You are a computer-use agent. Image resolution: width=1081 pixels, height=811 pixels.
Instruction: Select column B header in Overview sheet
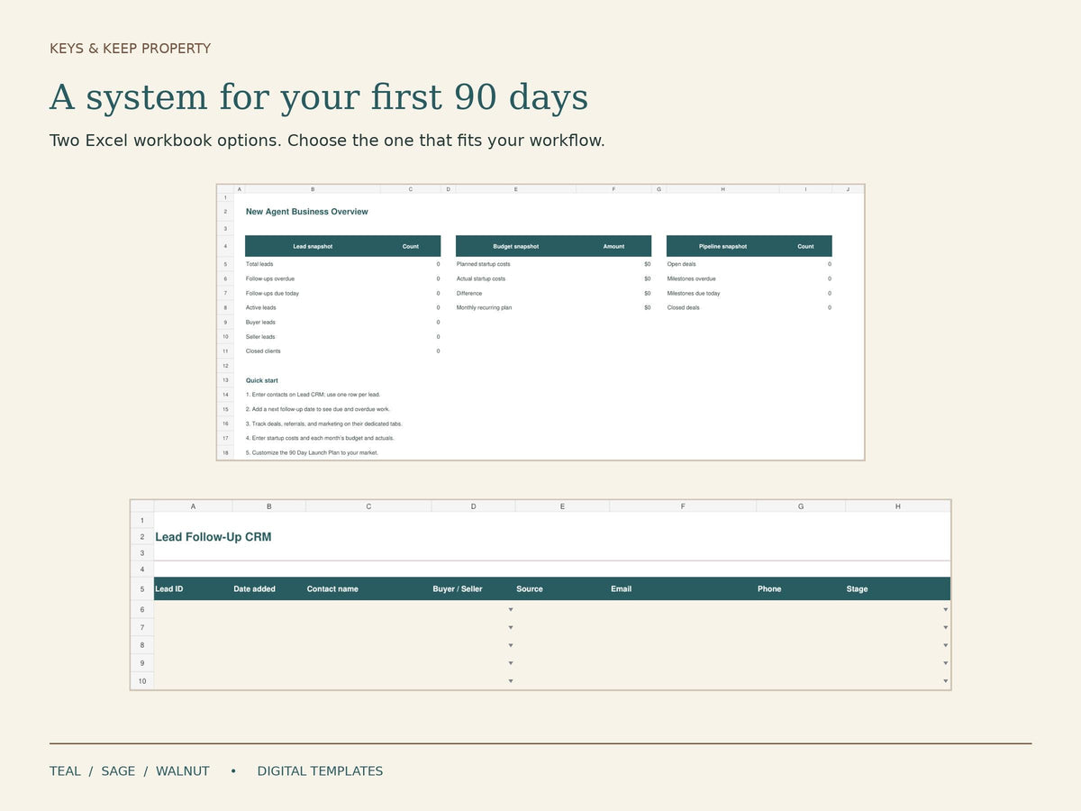(313, 189)
